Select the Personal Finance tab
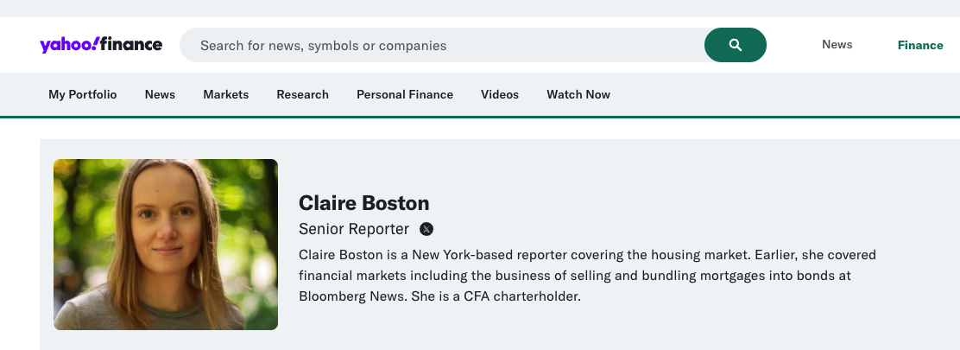 (405, 94)
